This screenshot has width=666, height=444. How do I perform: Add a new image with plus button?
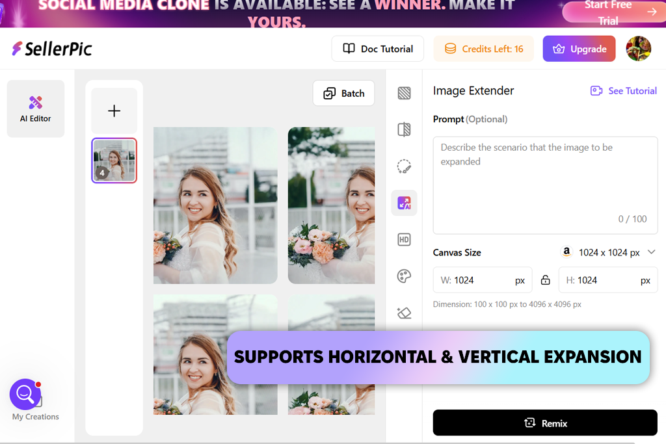114,111
